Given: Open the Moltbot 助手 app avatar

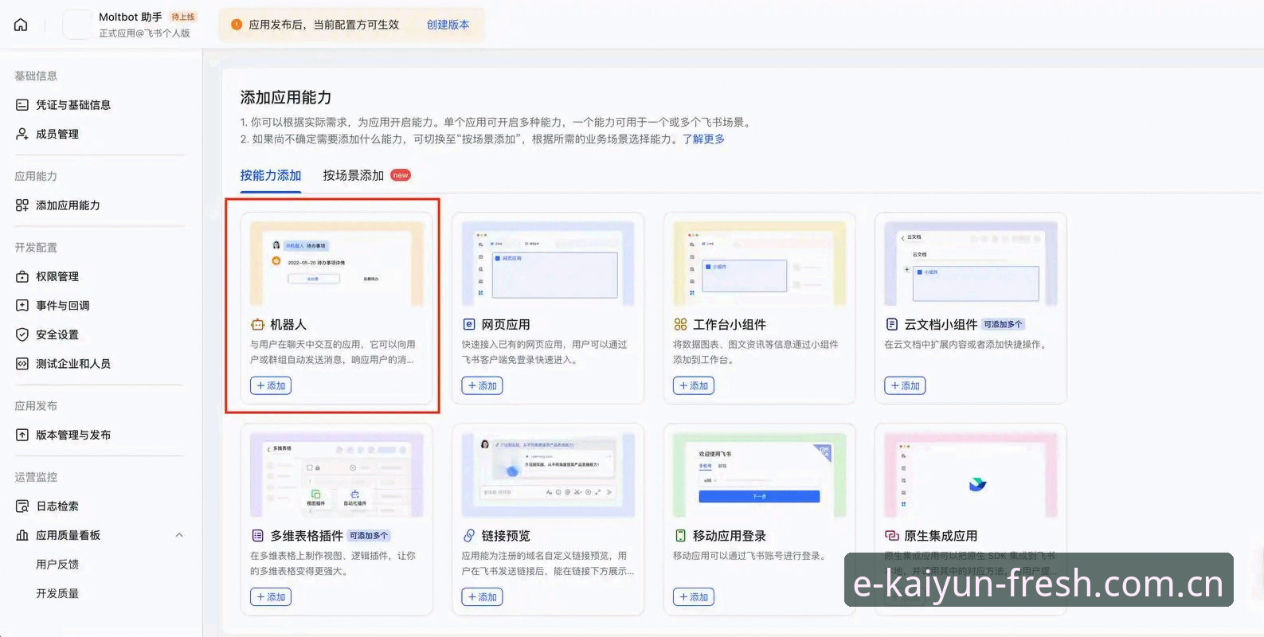Looking at the screenshot, I should pyautogui.click(x=77, y=25).
